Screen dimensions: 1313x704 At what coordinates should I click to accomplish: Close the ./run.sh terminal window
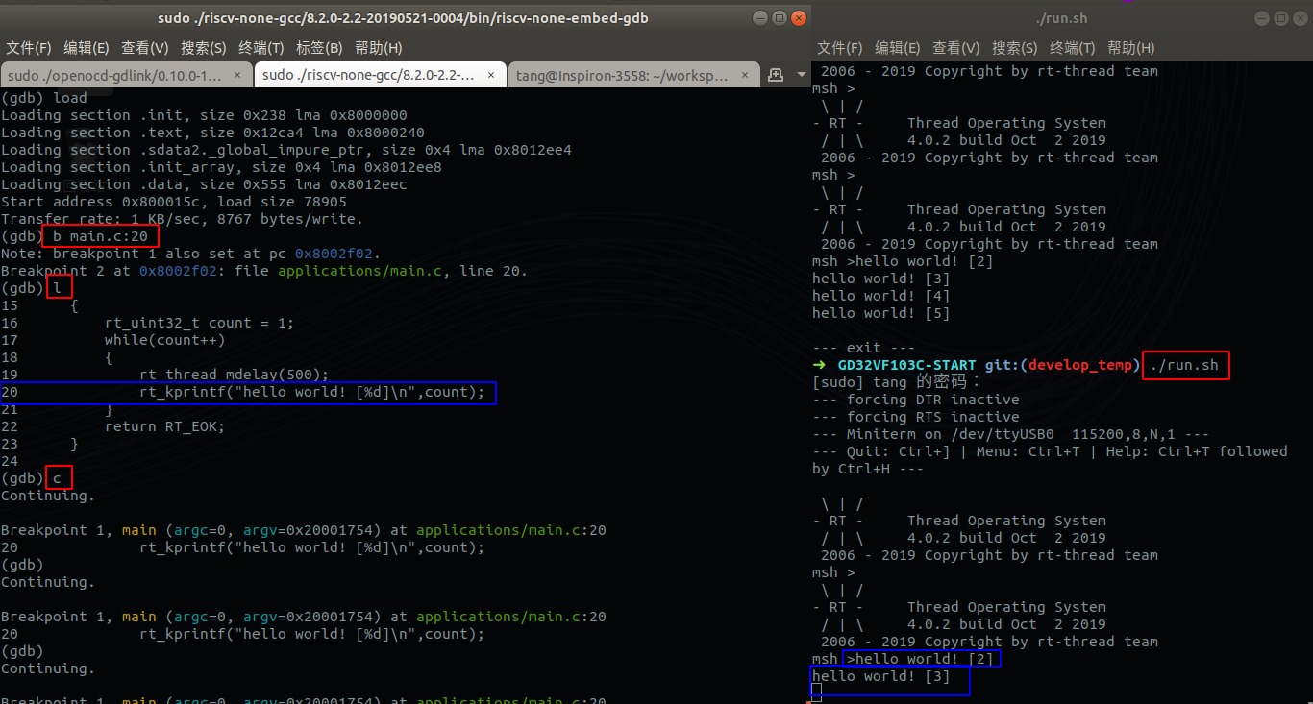click(x=1301, y=18)
